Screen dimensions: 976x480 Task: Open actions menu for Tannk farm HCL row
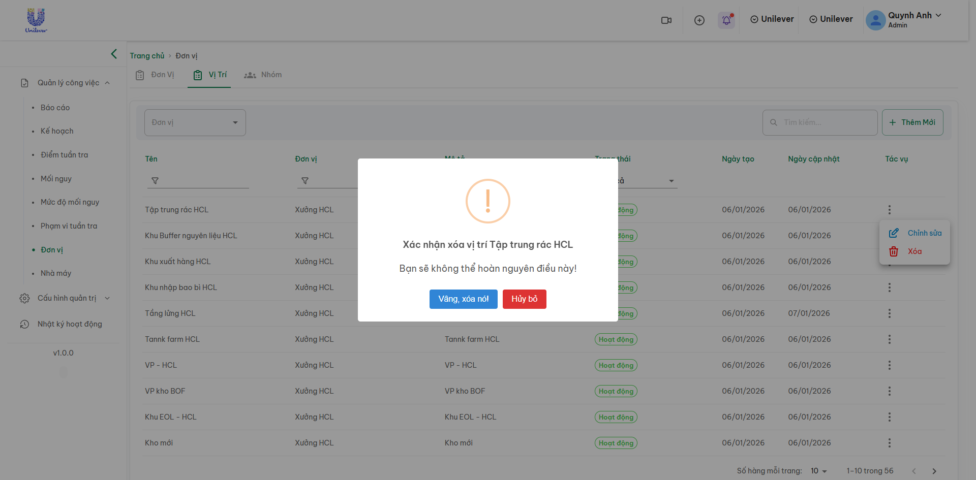889,339
